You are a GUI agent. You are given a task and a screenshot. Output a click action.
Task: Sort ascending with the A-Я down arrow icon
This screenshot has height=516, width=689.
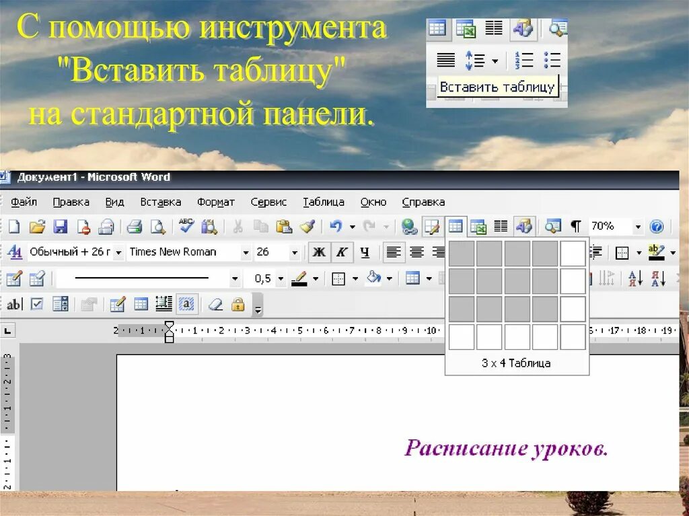pos(635,279)
